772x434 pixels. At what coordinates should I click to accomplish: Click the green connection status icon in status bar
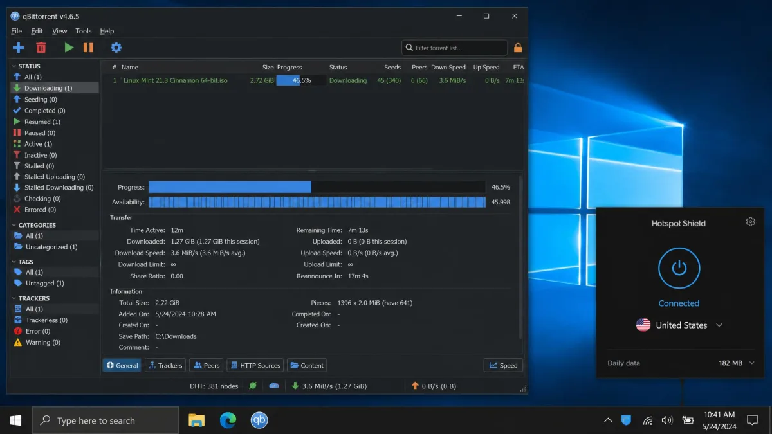point(253,386)
